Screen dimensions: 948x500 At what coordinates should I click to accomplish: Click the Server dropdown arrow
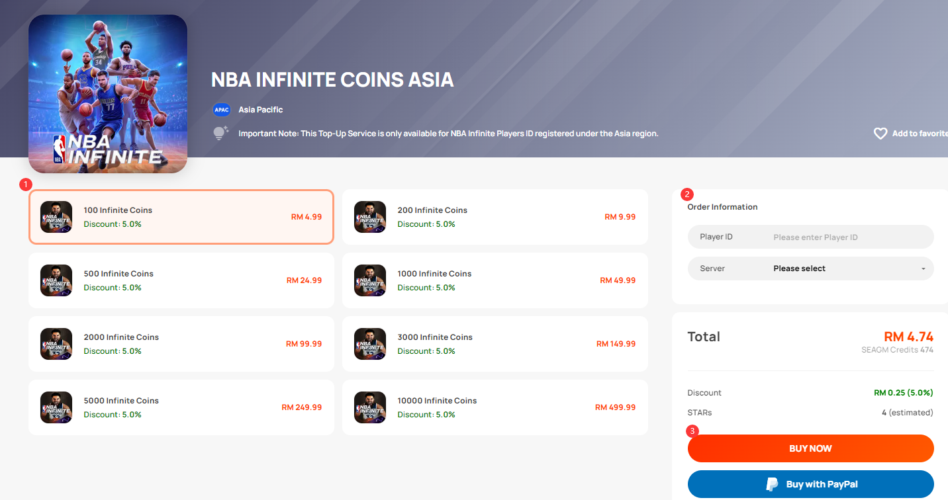[923, 269]
